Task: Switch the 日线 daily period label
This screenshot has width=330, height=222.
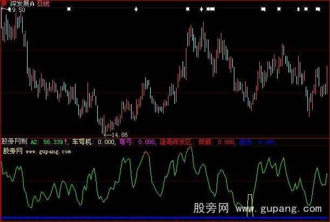Action: (43, 4)
